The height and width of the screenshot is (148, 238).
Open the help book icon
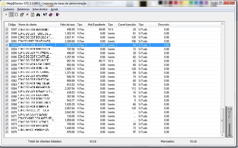coord(51,14)
